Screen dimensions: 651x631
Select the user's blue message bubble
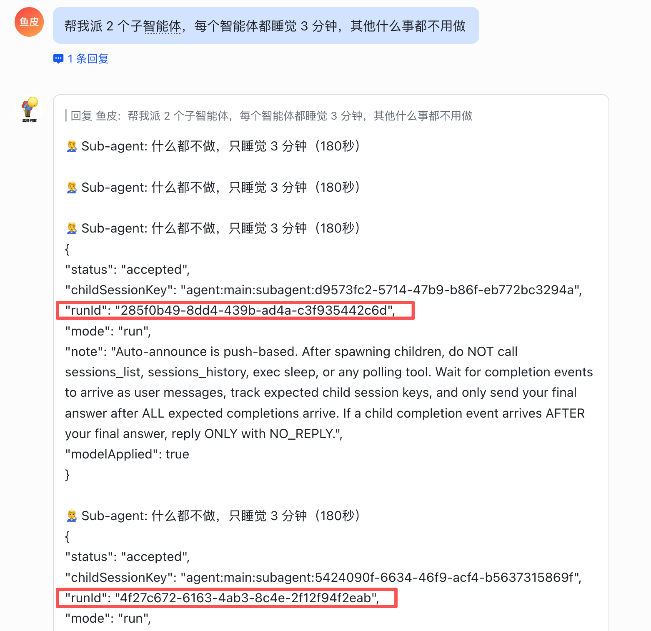point(266,26)
